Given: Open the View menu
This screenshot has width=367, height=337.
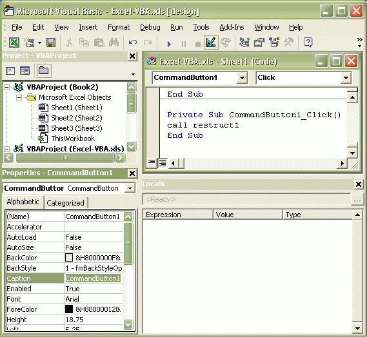Looking at the screenshot, I should pyautogui.click(x=61, y=27).
